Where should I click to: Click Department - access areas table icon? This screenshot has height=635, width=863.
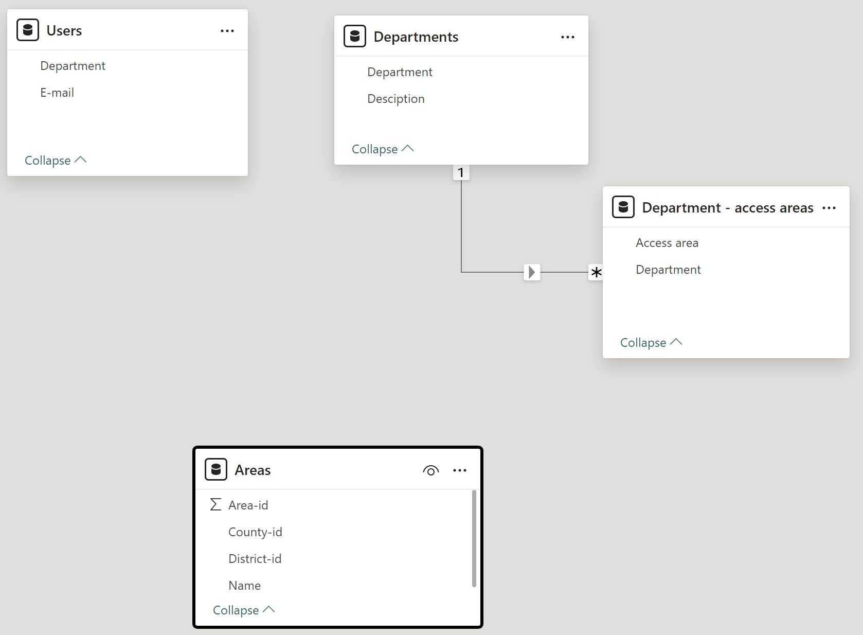tap(623, 207)
